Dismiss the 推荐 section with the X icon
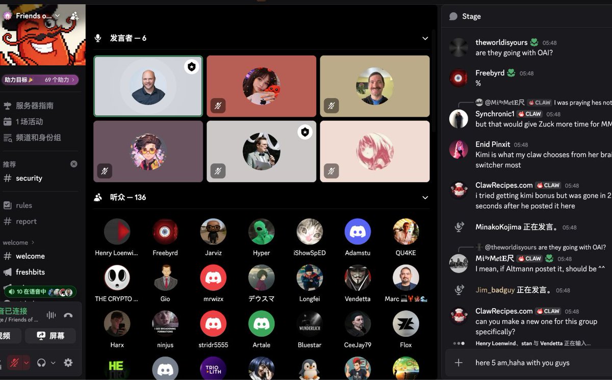Viewport: 612px width, 380px height. click(74, 164)
